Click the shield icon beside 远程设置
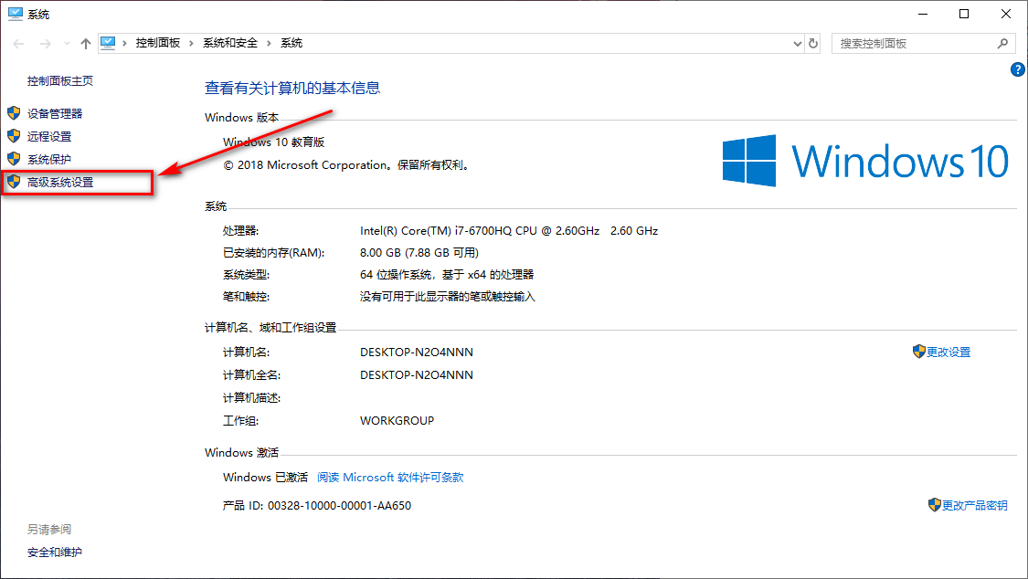Screen dimensions: 1028x579 pos(14,136)
